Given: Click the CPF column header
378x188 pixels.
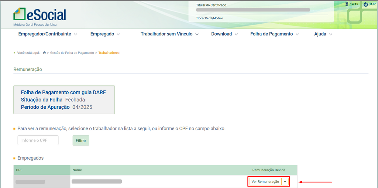Looking at the screenshot, I should (x=19, y=170).
